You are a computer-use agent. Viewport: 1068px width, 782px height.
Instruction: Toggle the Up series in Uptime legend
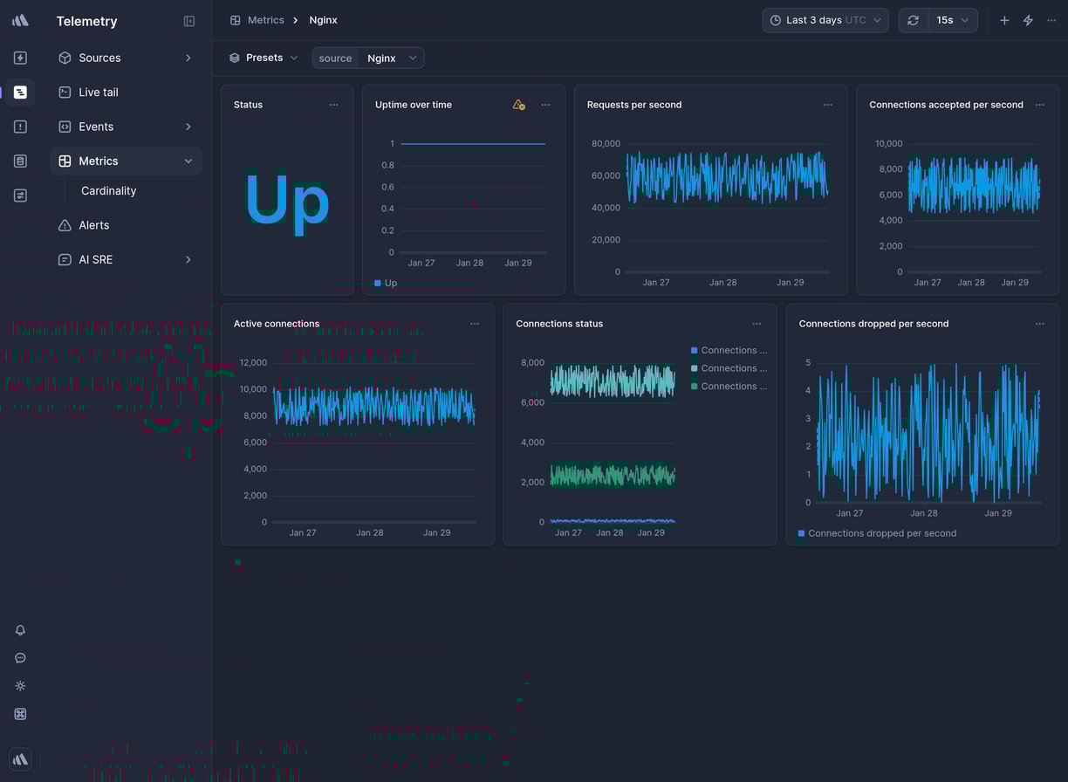(x=385, y=283)
